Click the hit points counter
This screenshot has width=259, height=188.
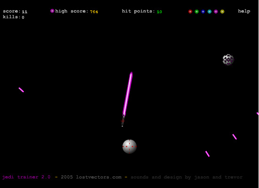point(159,12)
